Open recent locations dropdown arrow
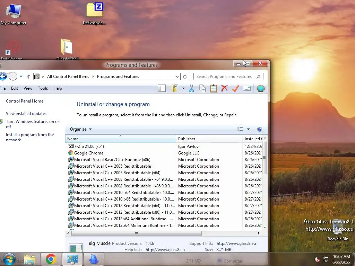The width and height of the screenshot is (355, 266). coord(21,77)
